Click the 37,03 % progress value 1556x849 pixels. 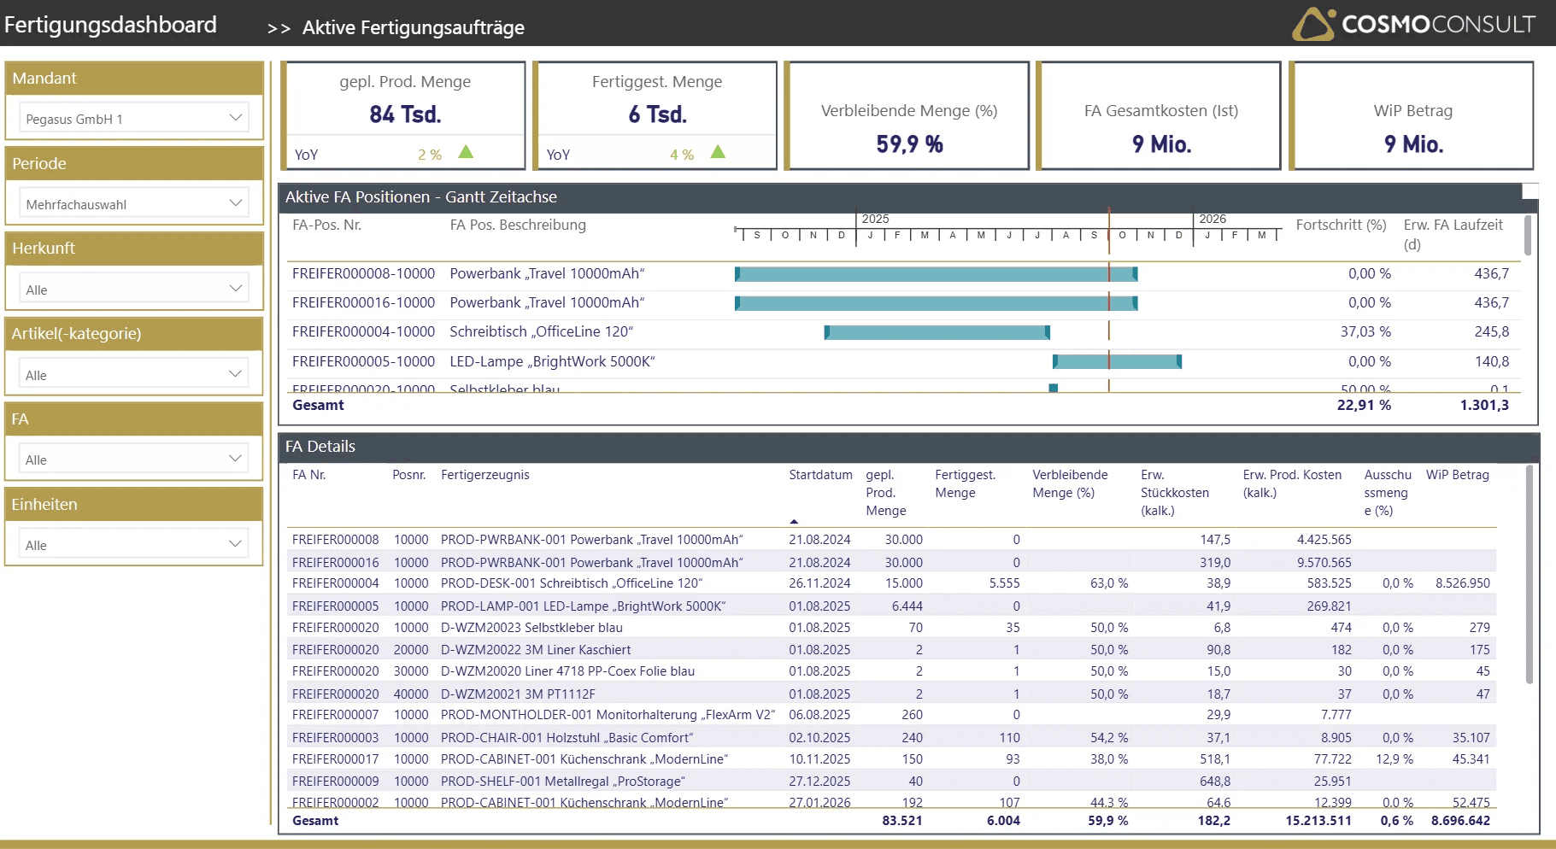[1365, 331]
